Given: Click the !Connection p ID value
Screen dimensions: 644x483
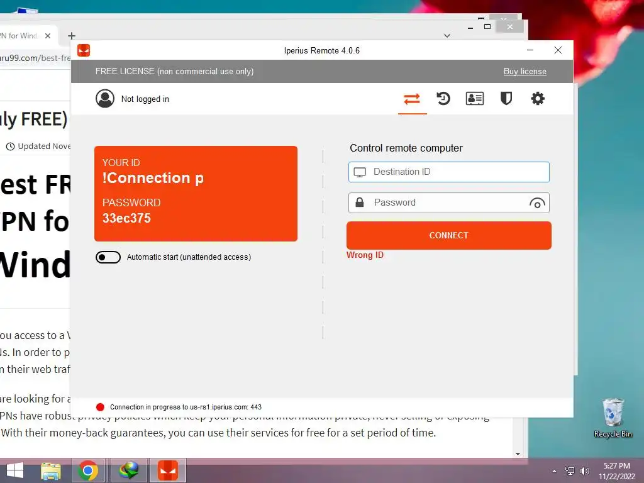Looking at the screenshot, I should point(153,178).
